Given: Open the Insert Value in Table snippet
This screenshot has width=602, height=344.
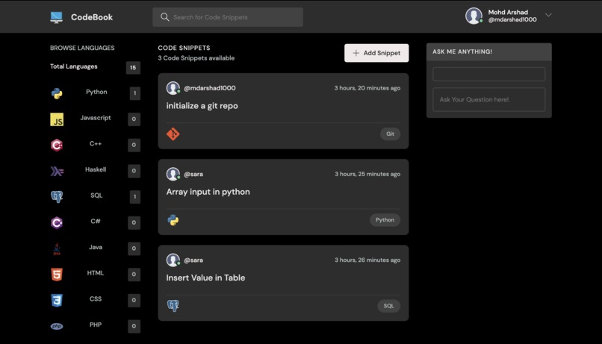Looking at the screenshot, I should (205, 278).
